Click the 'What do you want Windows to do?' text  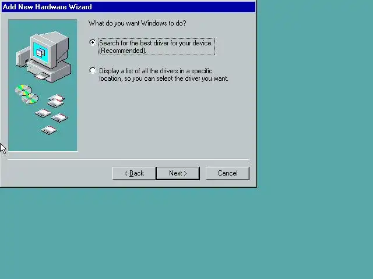click(138, 23)
